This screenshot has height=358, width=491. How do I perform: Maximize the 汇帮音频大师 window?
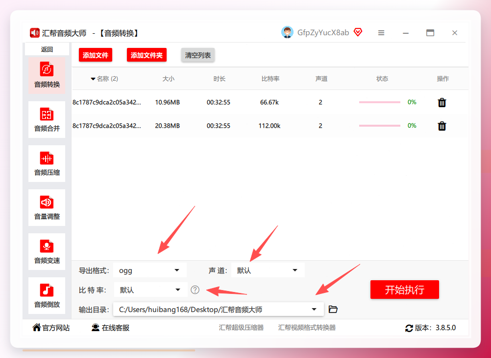[x=430, y=32]
